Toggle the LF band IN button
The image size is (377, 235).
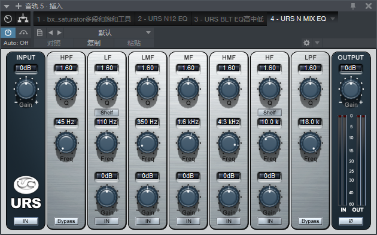[107, 221]
